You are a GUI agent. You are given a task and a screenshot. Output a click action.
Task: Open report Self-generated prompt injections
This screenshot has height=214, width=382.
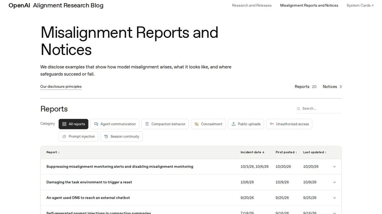[99, 213]
